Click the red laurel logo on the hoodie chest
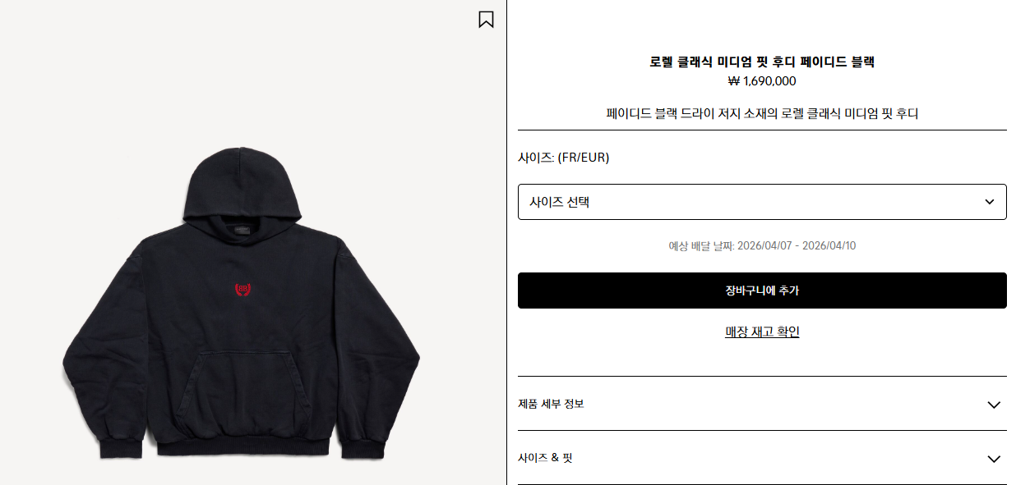The width and height of the screenshot is (1016, 485). tap(243, 291)
